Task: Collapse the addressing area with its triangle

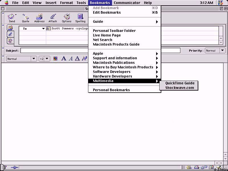Action: pos(3,26)
